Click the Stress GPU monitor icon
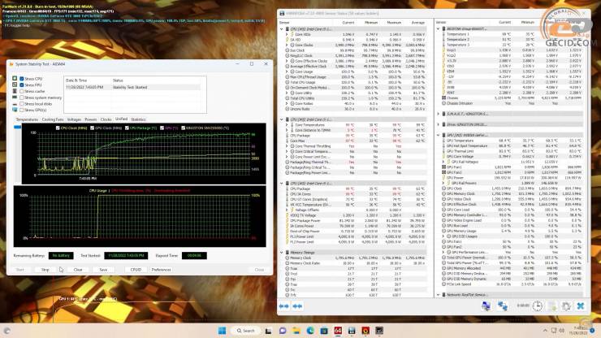601x338 pixels. coord(15,110)
